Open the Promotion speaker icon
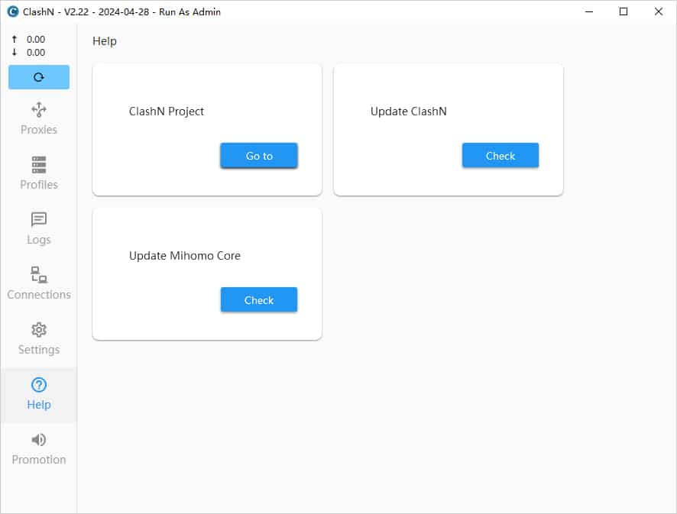This screenshot has width=677, height=514. (38, 440)
